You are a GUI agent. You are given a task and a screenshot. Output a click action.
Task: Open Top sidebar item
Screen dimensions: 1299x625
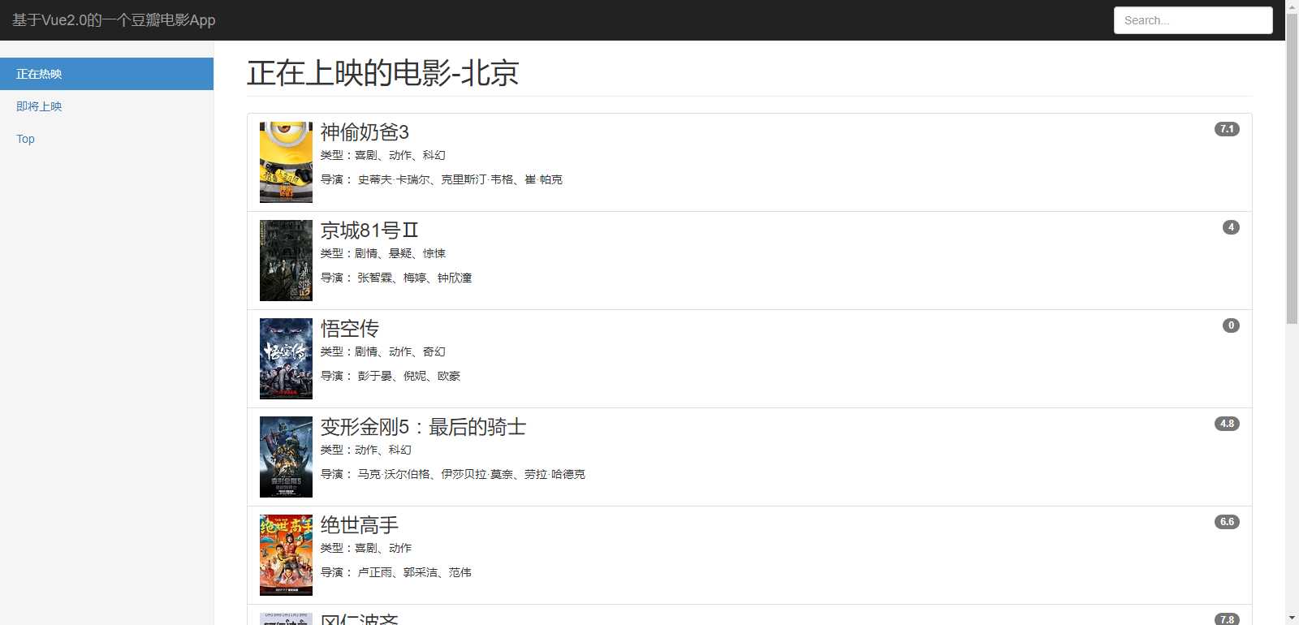(107, 139)
